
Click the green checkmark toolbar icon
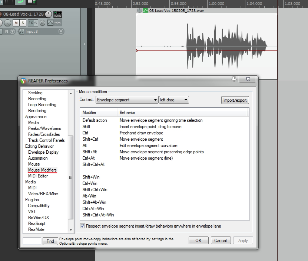coord(32,2)
